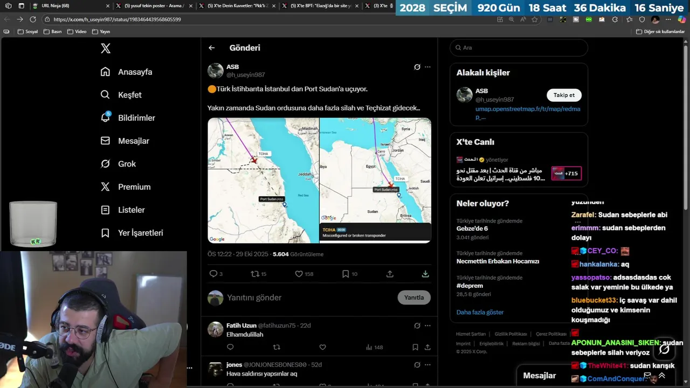Click the browser address bar URL

[x=117, y=19]
